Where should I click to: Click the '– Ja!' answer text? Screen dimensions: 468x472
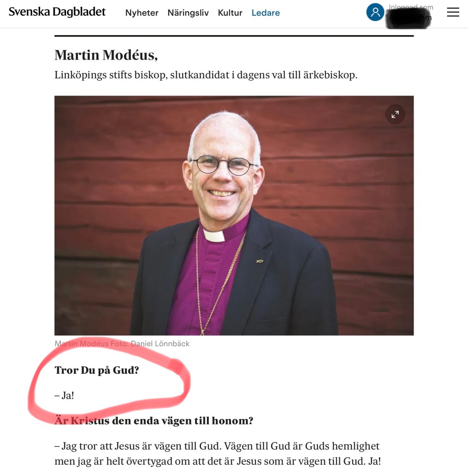64,395
